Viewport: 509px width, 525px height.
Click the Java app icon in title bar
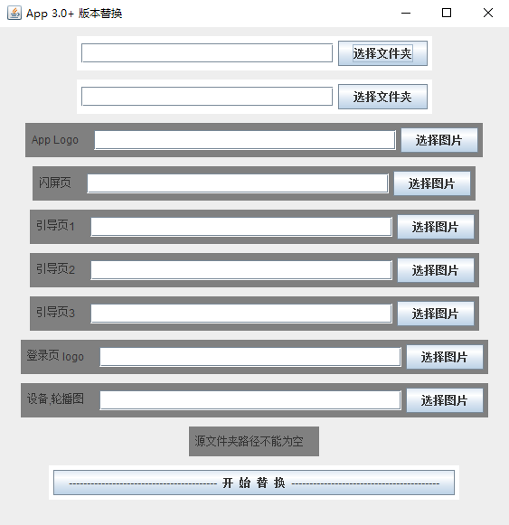(14, 13)
